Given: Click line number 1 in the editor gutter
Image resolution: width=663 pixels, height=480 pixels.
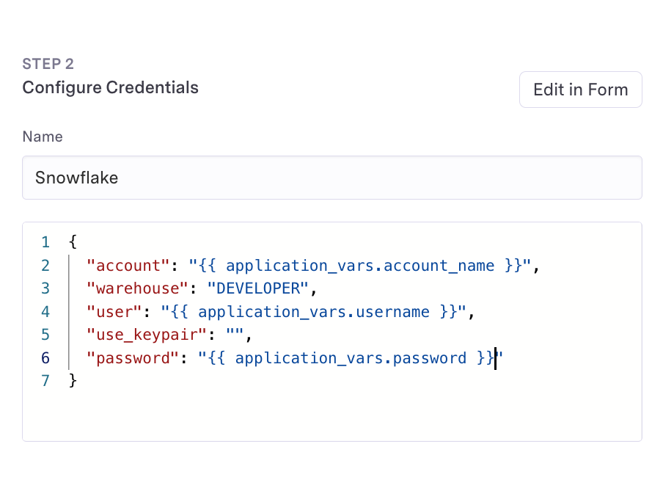Looking at the screenshot, I should click(x=45, y=242).
